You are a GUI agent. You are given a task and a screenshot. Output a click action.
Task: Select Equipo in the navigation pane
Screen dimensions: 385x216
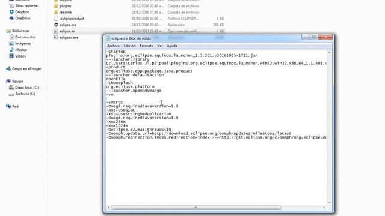[x=17, y=82]
